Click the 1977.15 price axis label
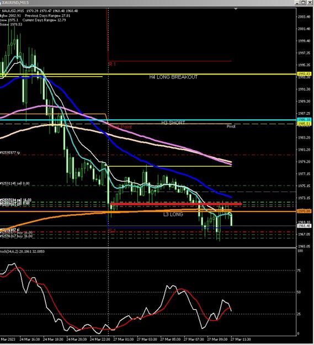 (304, 174)
